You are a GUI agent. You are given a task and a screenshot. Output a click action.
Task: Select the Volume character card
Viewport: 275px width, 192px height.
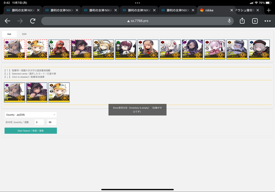59,50
